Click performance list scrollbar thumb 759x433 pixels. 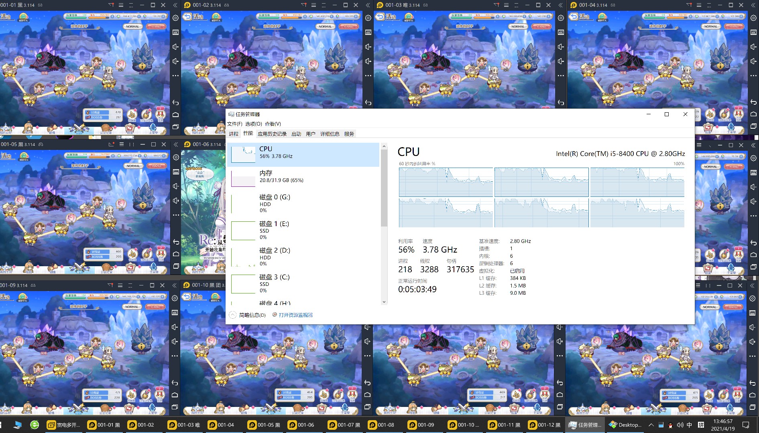click(384, 188)
